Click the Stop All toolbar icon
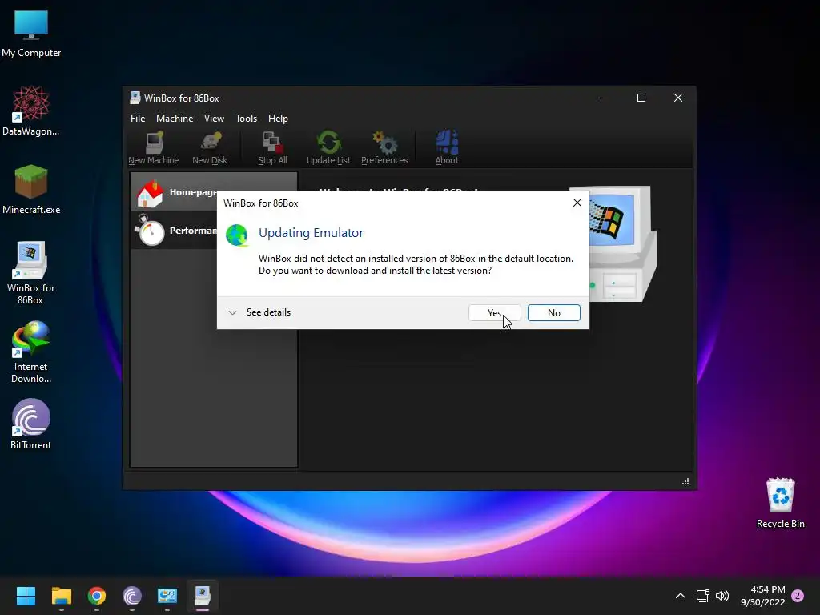The image size is (820, 615). (272, 148)
